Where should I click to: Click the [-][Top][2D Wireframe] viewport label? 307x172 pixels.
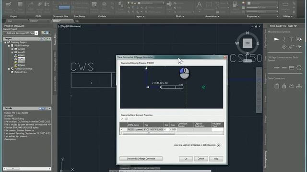tap(70, 26)
